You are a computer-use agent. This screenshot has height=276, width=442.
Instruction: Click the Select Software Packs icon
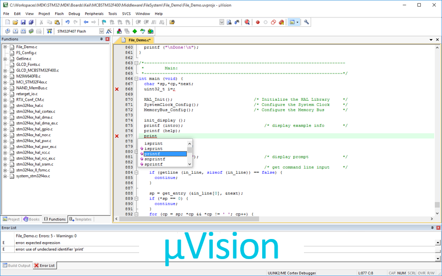coord(143,31)
